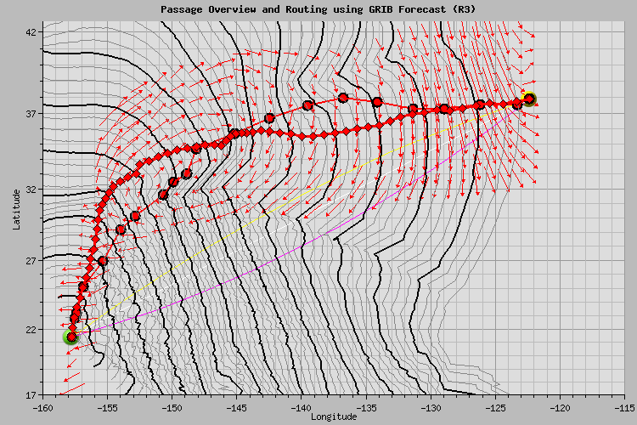Image resolution: width=637 pixels, height=425 pixels.
Task: Click the 17 latitude tick label
Action: pyautogui.click(x=31, y=395)
